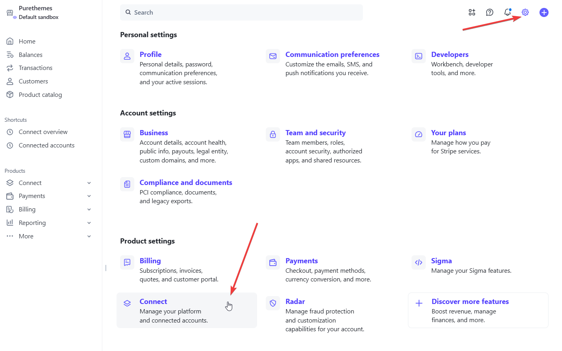Click the help question mark icon
The image size is (562, 351).
tap(490, 12)
